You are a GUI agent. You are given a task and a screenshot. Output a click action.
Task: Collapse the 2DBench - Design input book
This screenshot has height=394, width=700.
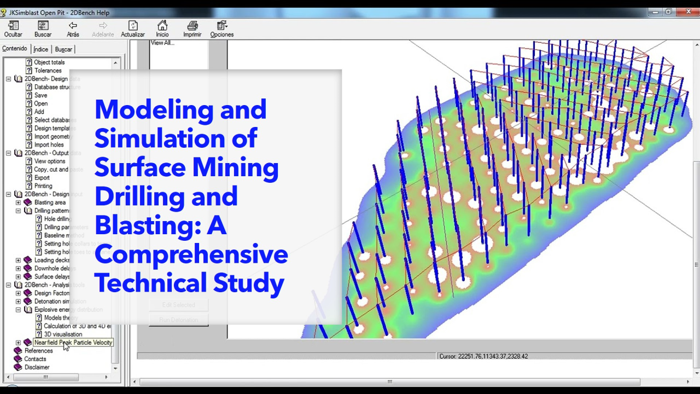tap(8, 194)
